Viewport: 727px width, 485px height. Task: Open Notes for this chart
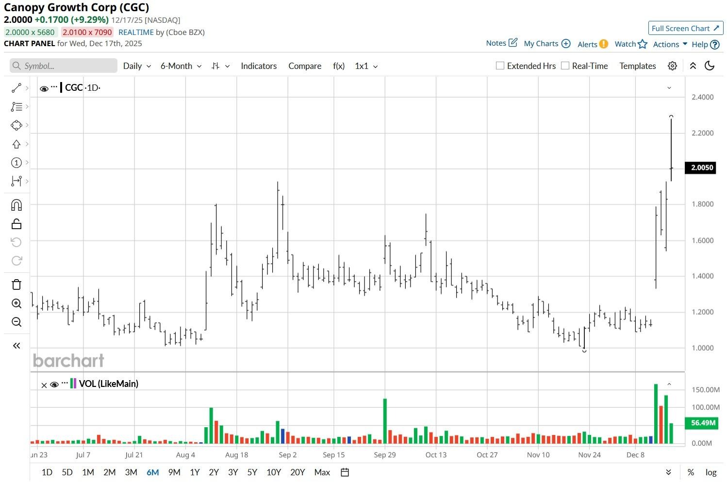tap(502, 43)
